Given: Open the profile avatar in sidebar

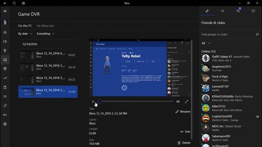Looking at the screenshot, I should pyautogui.click(x=5, y=22).
